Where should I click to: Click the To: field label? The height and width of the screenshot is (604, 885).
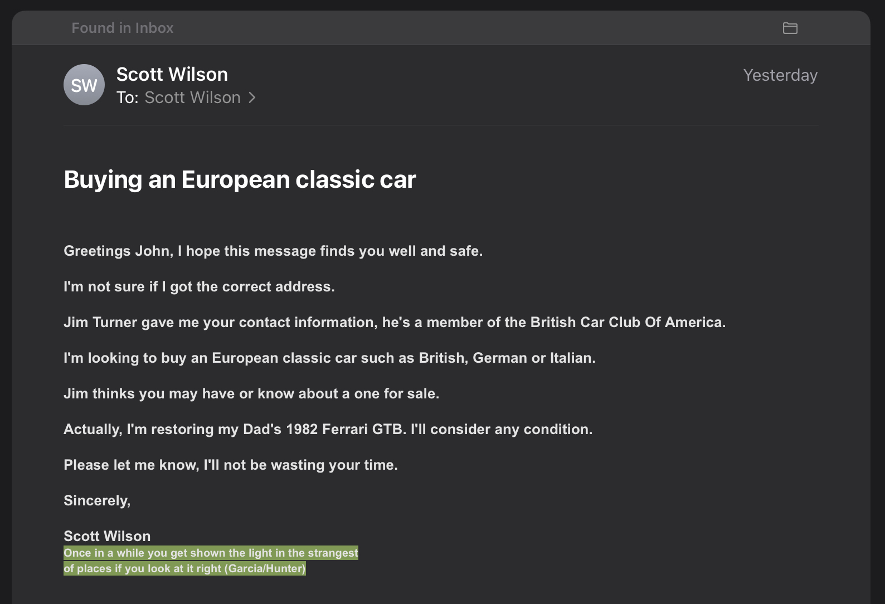(x=127, y=98)
